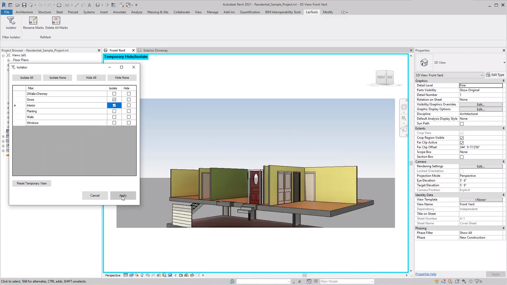Click the Delete All Marks icon
Viewport: 507px width, 285px height.
(56, 21)
